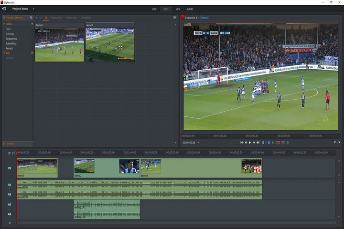Open the demo2 clip thumbnail

pos(110,44)
